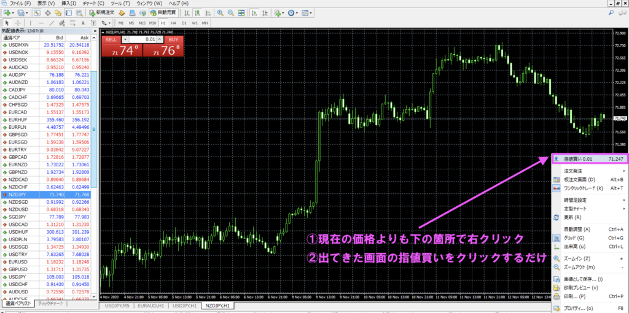Switch chart to candlestick icon

coord(198,13)
